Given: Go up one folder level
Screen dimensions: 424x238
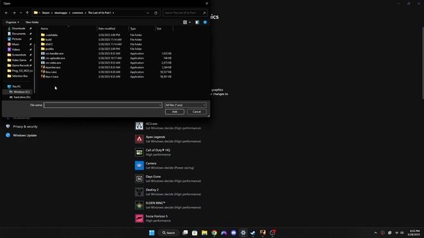Looking at the screenshot, I should [27, 13].
